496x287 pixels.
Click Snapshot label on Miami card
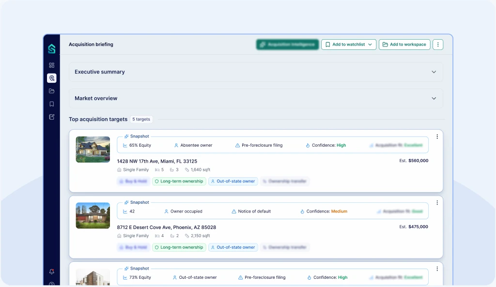pyautogui.click(x=137, y=136)
